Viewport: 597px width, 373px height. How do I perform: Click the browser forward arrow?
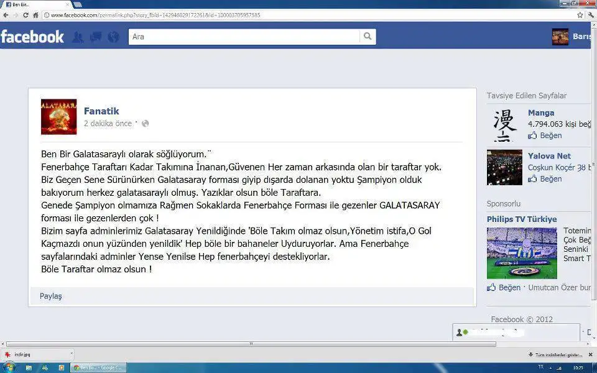coord(16,15)
